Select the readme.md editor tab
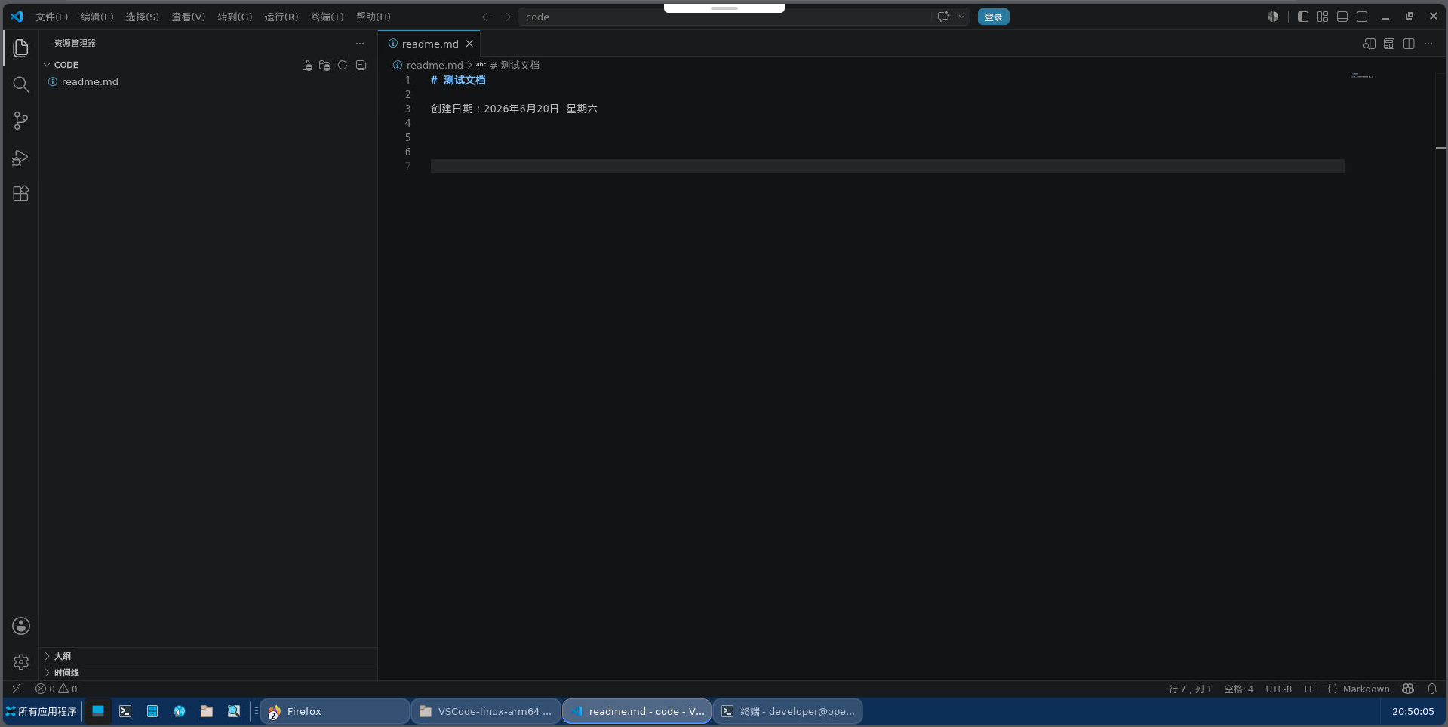1448x727 pixels. click(x=429, y=44)
